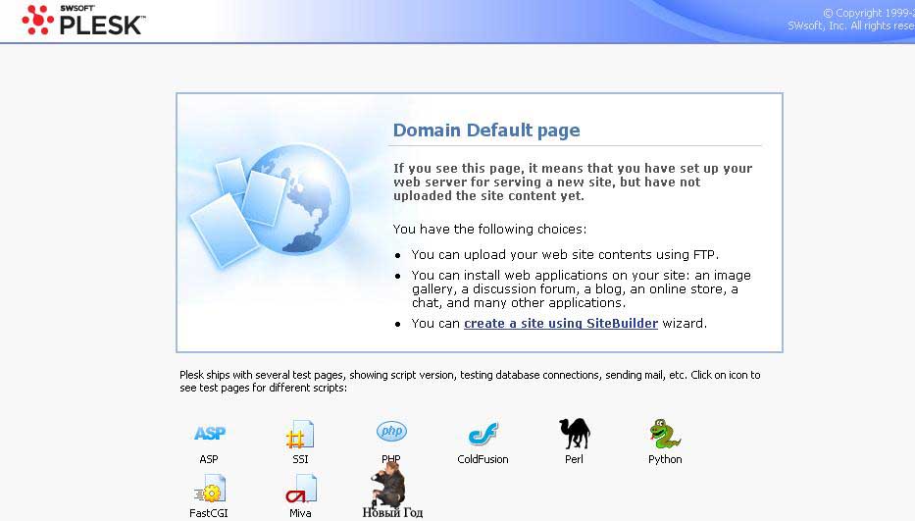915x521 pixels.
Task: Click the 'install web applications on your site' bullet
Action: (582, 289)
